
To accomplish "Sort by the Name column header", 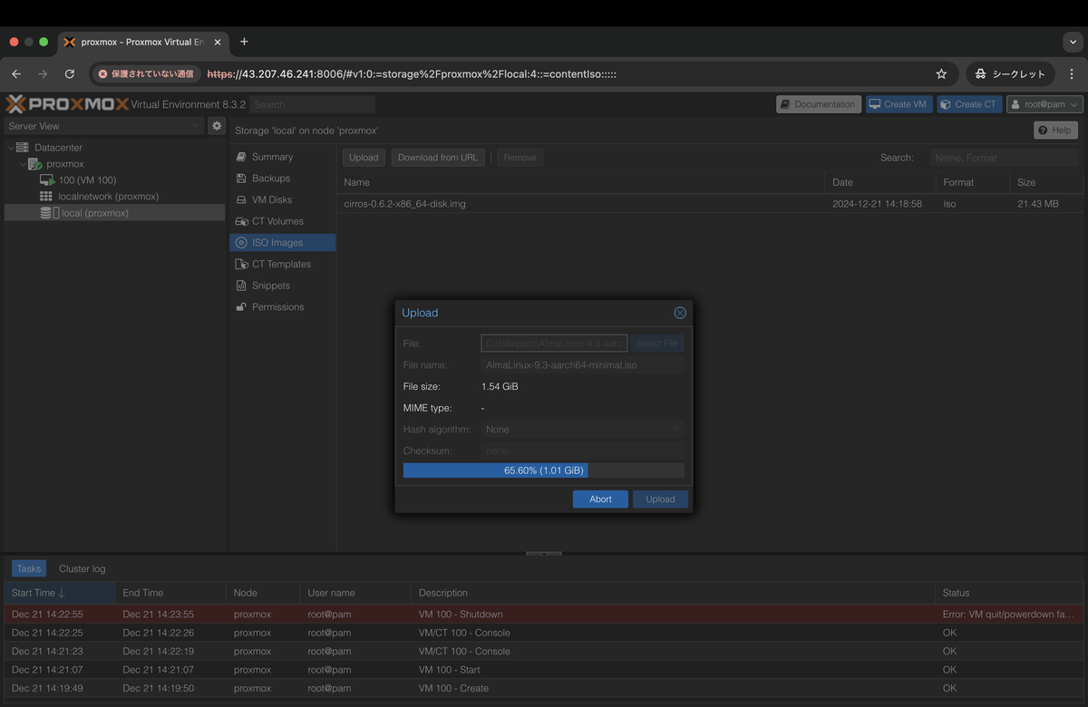I will 581,182.
